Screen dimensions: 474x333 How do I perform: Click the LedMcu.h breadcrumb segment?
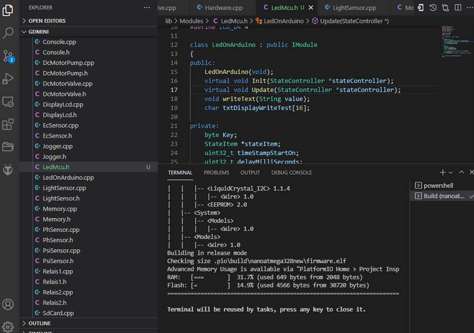(x=230, y=21)
